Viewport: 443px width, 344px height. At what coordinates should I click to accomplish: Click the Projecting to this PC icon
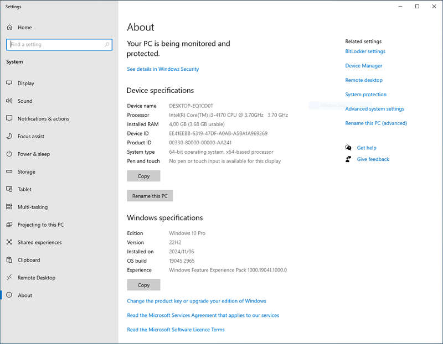pyautogui.click(x=9, y=225)
